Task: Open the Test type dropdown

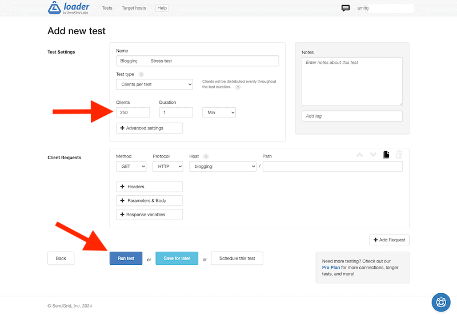Action: pos(154,84)
